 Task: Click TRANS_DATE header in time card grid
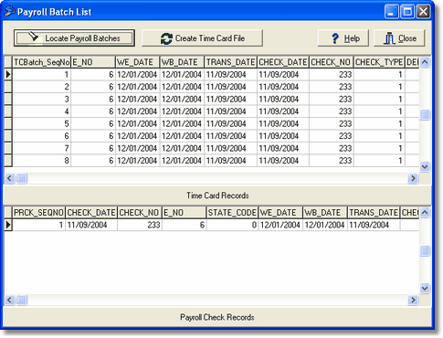point(230,62)
